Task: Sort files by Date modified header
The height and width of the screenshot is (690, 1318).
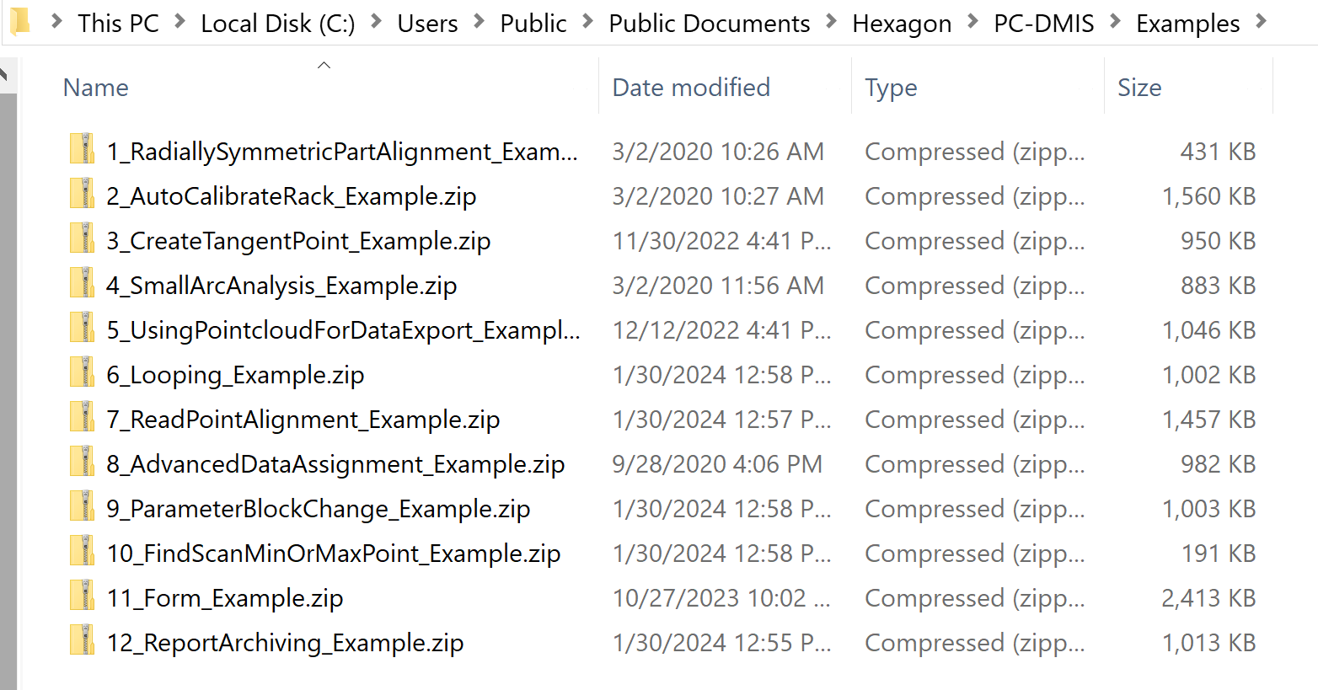Action: coord(691,87)
